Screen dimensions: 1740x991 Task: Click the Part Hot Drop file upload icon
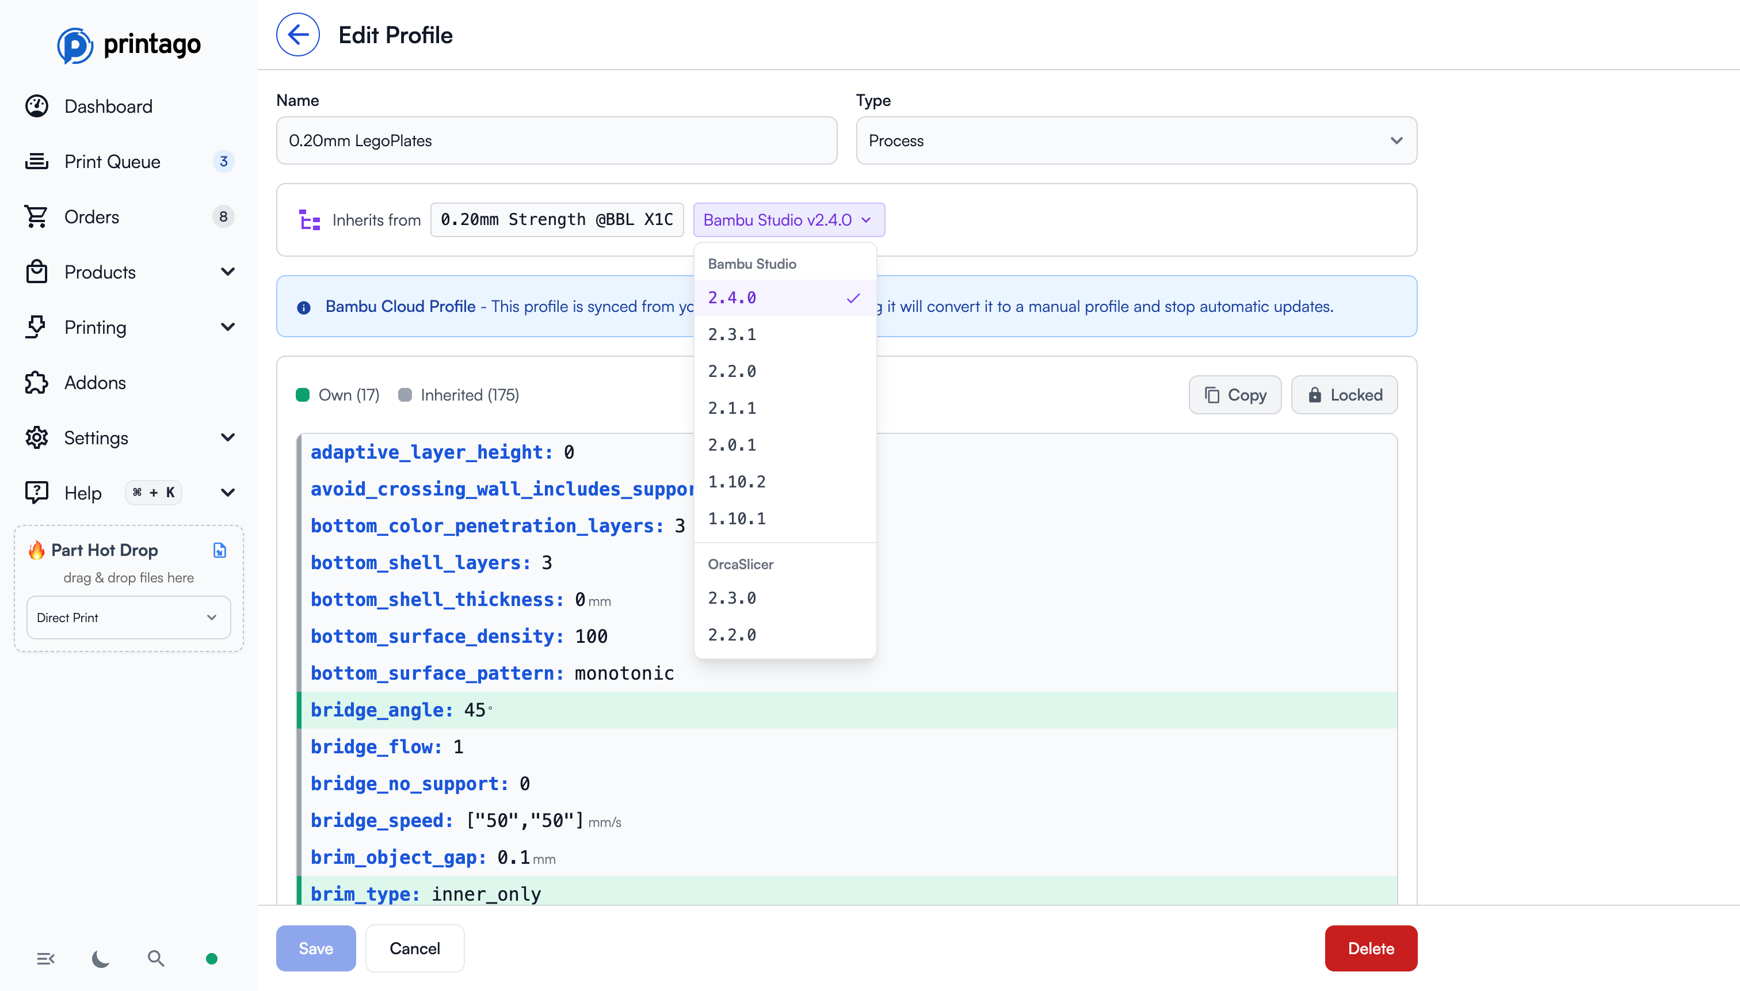pos(220,550)
